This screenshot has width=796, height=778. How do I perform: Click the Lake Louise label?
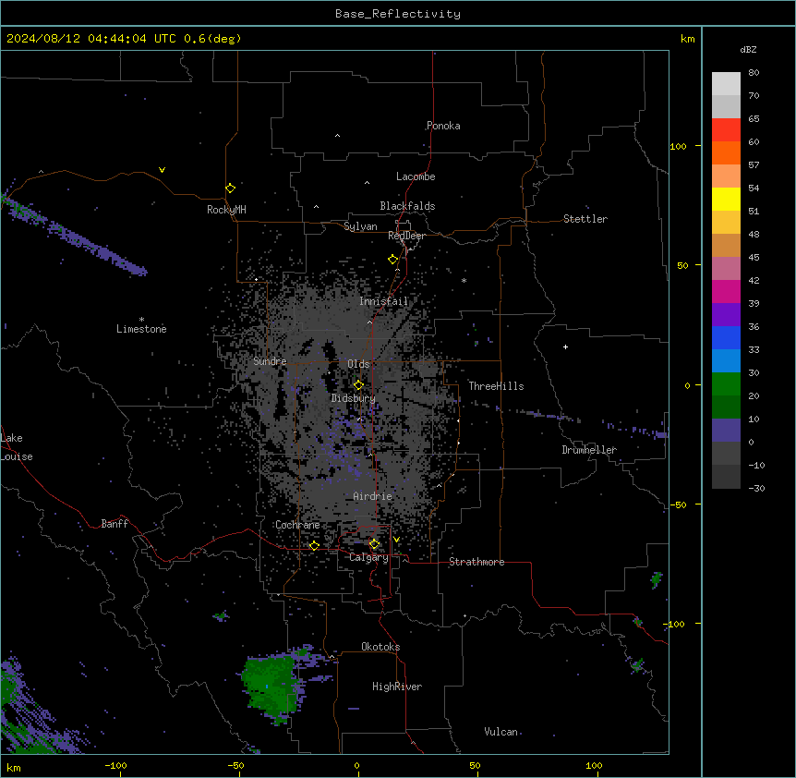[17, 447]
